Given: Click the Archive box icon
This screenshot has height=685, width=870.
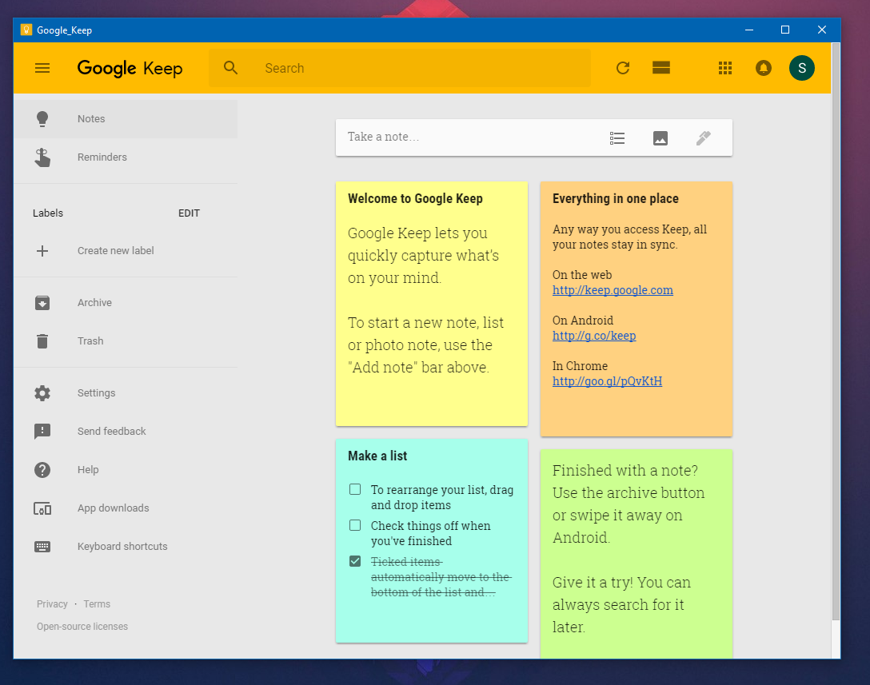Looking at the screenshot, I should [42, 303].
